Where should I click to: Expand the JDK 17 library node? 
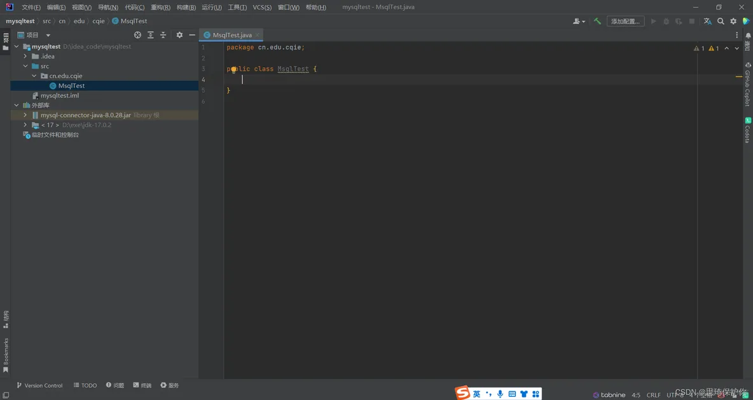[x=25, y=125]
